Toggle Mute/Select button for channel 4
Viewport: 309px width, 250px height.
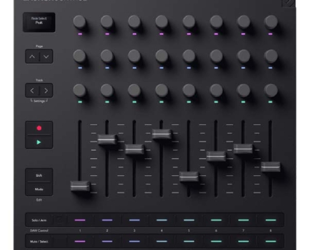tap(162, 241)
